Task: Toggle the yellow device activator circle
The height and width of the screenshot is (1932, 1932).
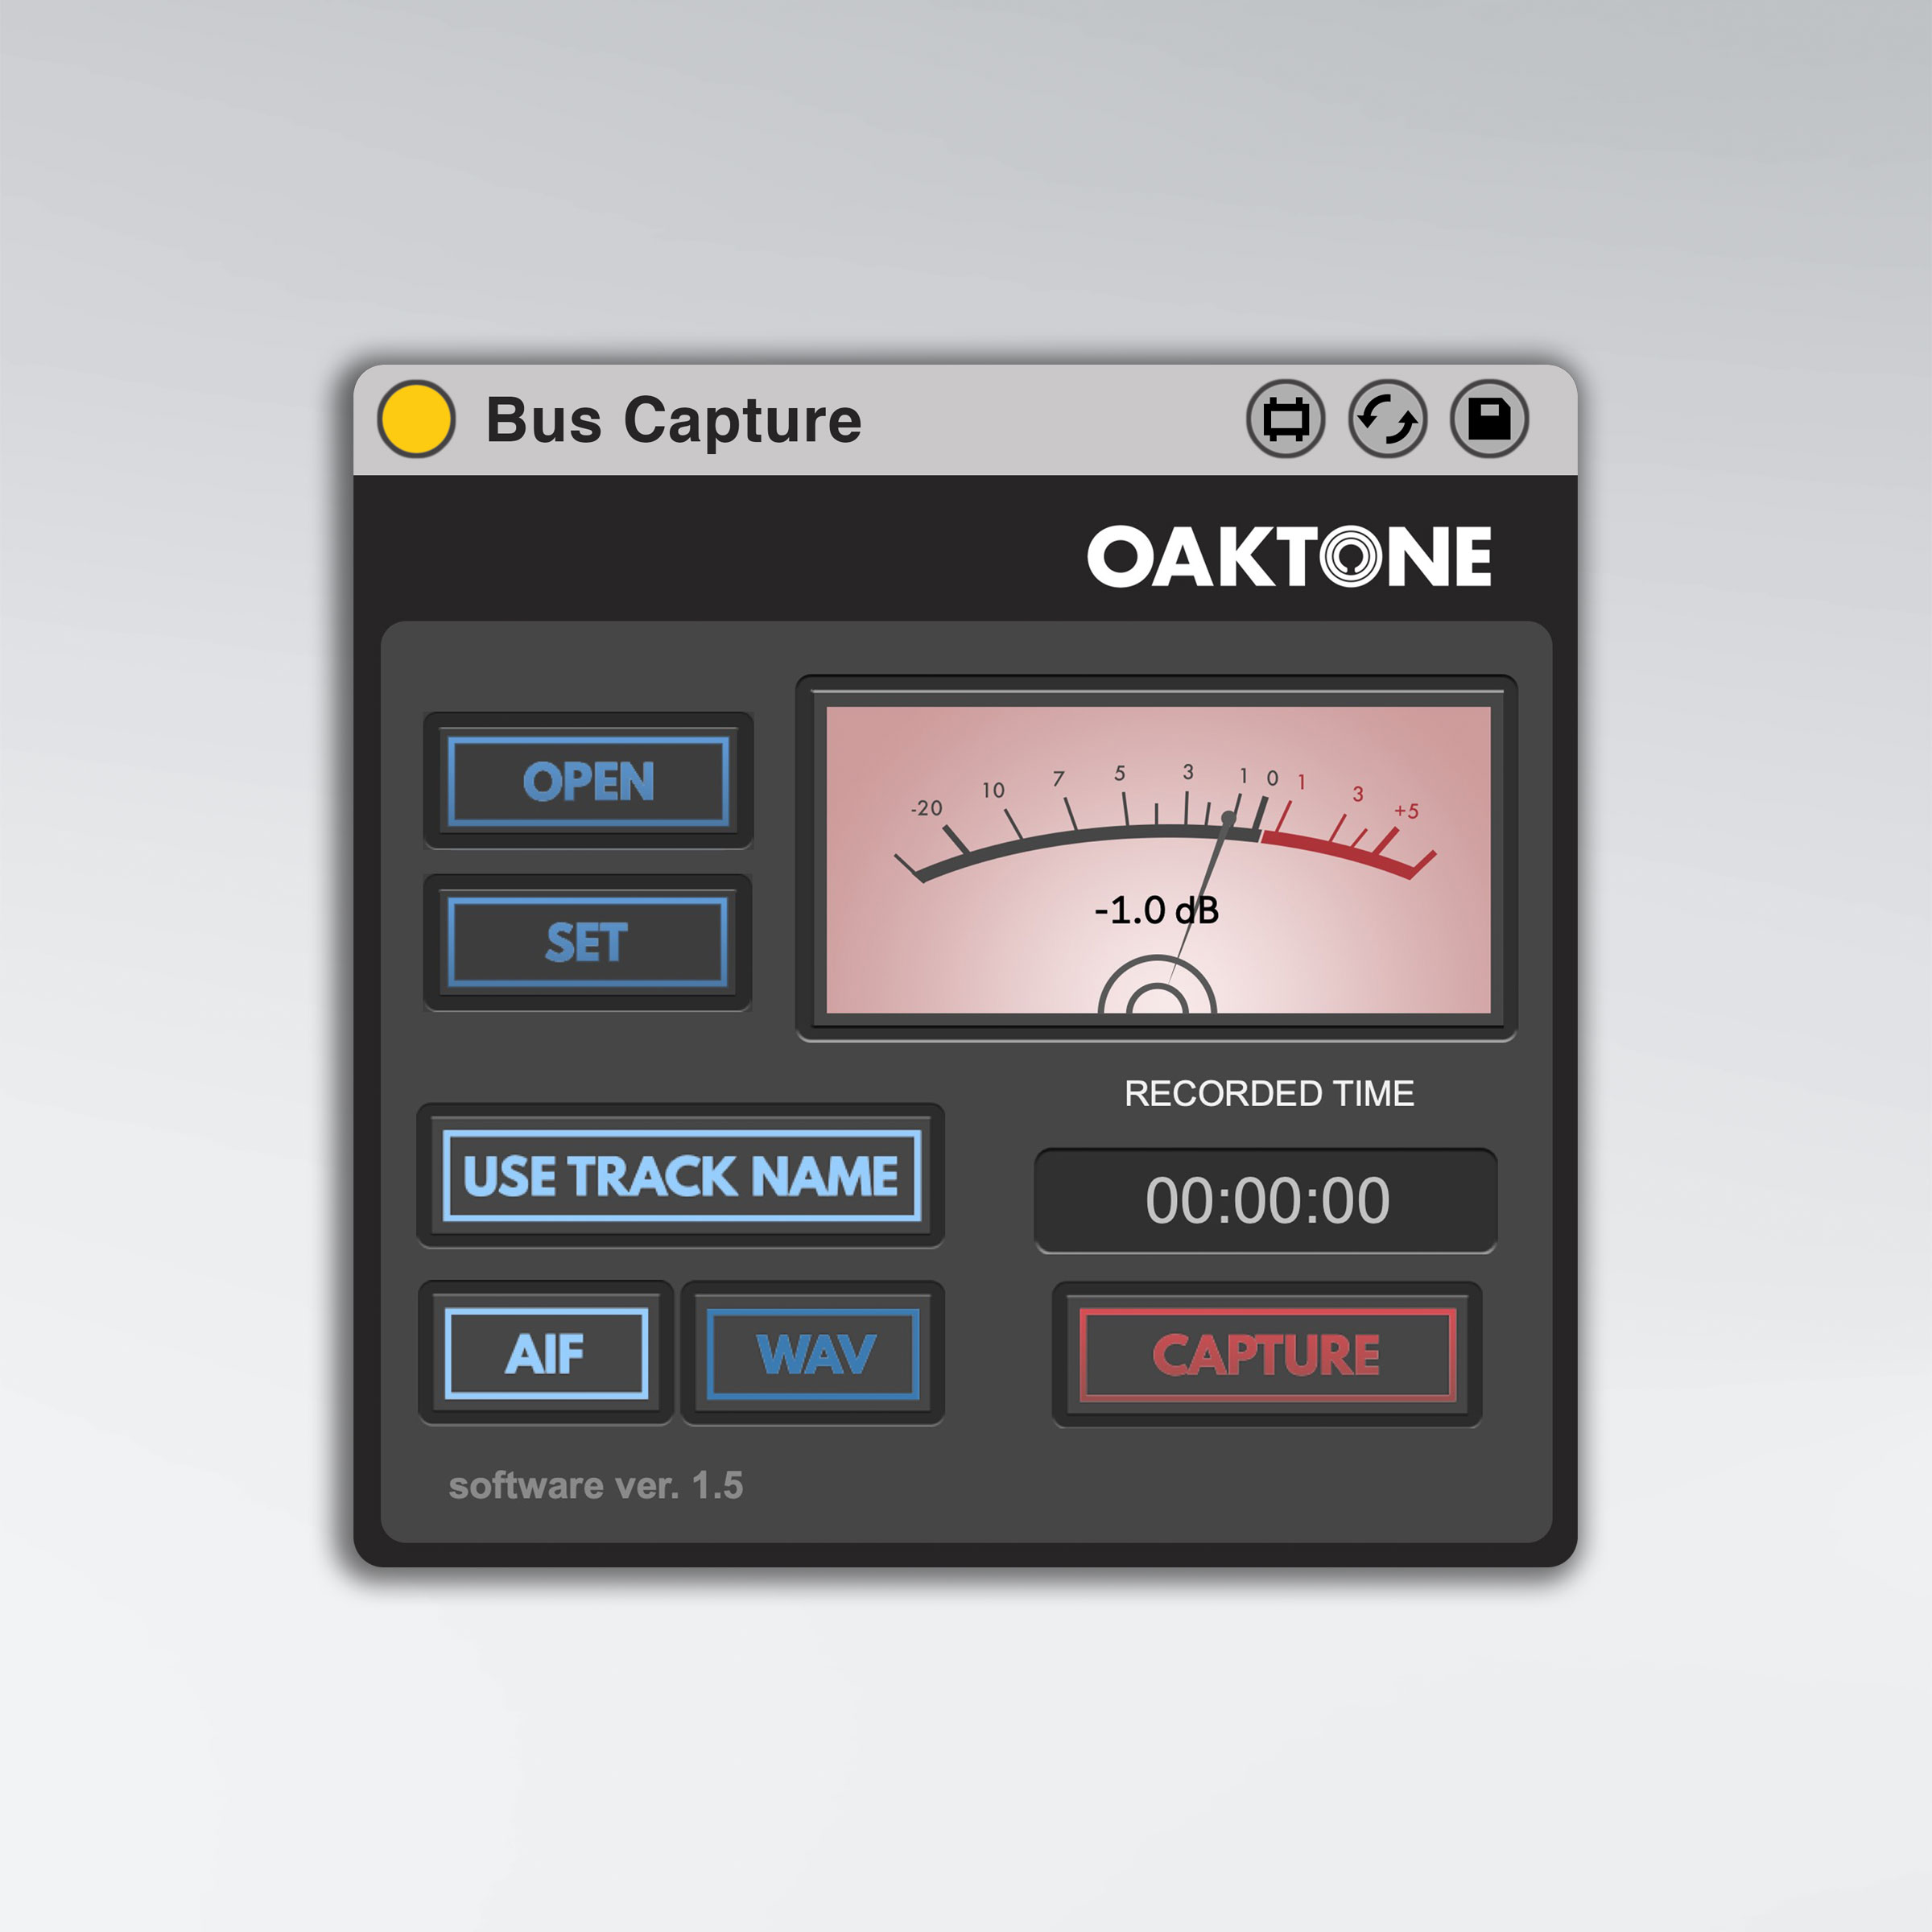Action: click(416, 419)
